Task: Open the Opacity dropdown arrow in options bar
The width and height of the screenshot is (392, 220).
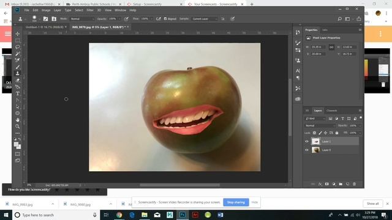Action: point(119,19)
